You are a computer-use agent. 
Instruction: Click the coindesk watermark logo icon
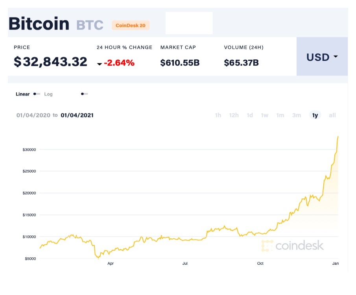267,246
